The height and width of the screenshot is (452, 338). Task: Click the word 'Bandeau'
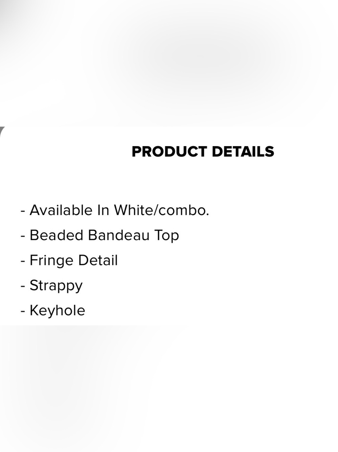118,235
